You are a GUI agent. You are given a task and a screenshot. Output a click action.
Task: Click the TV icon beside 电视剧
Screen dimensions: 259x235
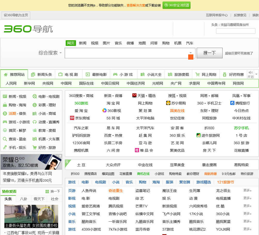[60, 75]
